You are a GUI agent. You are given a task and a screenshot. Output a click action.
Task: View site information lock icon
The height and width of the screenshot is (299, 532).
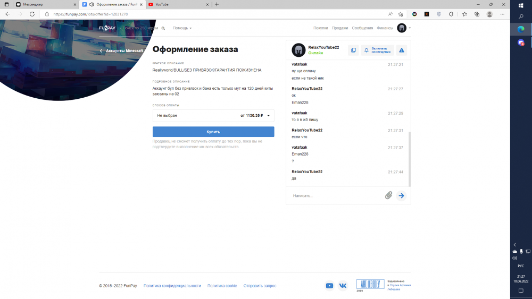[47, 14]
